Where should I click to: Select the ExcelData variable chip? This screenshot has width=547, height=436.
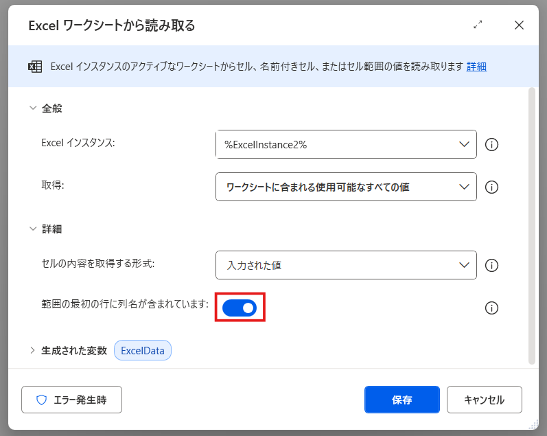click(143, 351)
